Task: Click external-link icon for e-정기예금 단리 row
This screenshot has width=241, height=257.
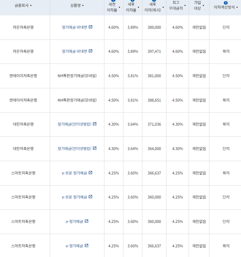Action: coord(86,221)
